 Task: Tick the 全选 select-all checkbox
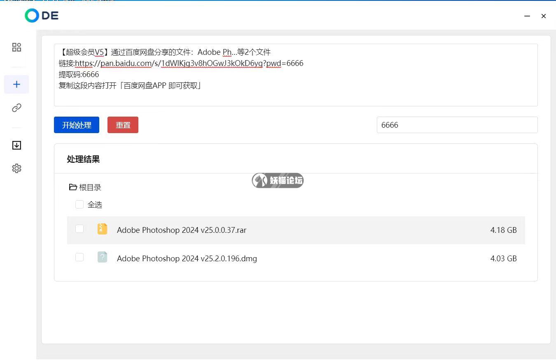point(79,204)
